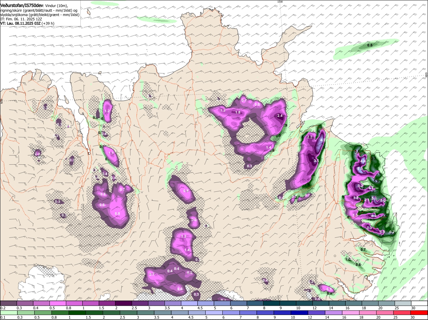Screen dimensions: 428x320
Task: Click the 15W longitude label at top
Action: pos(280,2)
